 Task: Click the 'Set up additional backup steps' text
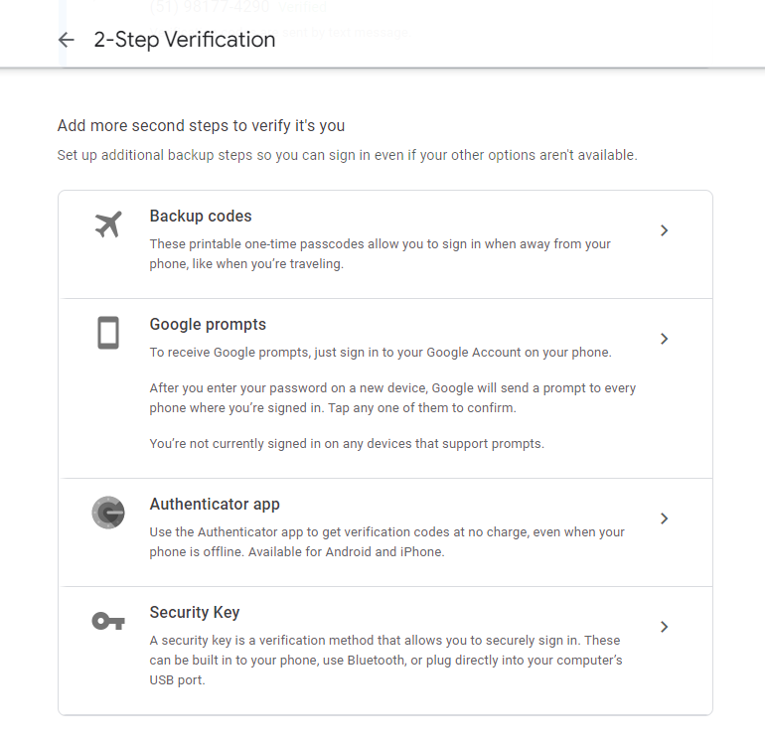347,155
